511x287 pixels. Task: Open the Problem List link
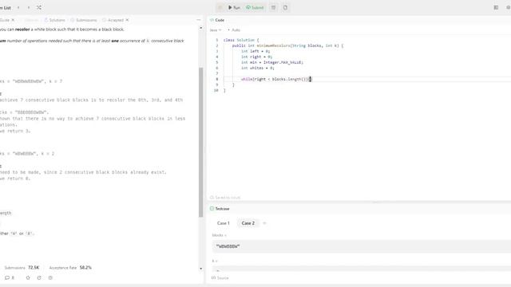coord(6,7)
